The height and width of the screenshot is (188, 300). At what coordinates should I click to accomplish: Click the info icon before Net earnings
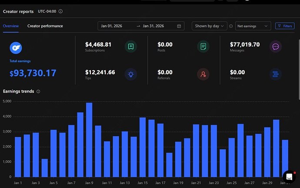tap(231, 26)
